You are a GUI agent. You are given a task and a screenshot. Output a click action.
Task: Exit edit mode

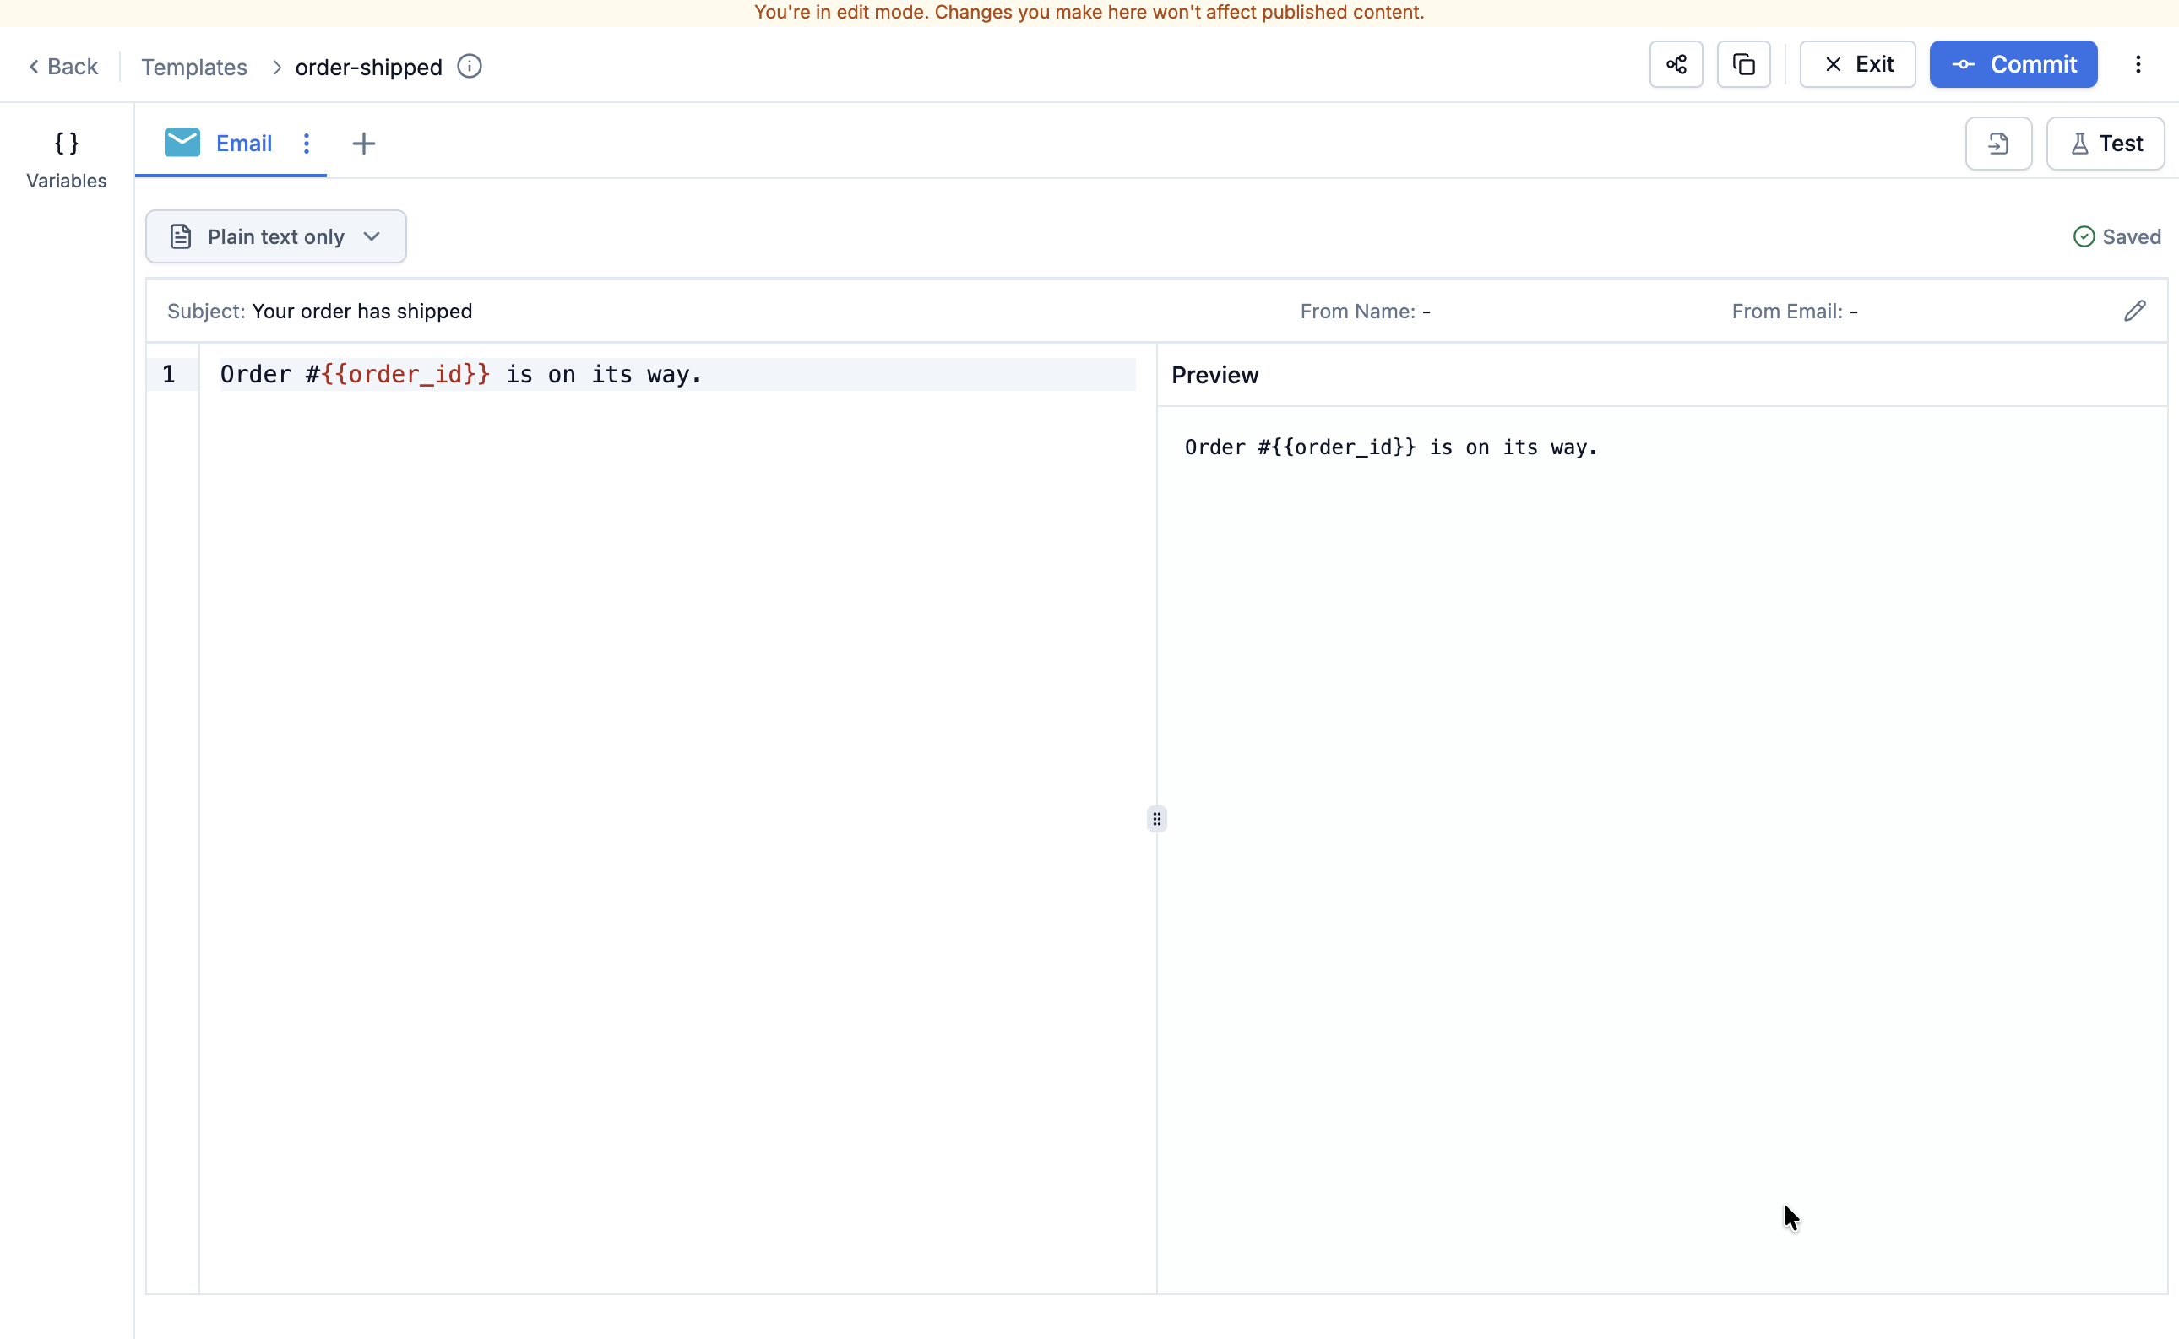[x=1857, y=64]
